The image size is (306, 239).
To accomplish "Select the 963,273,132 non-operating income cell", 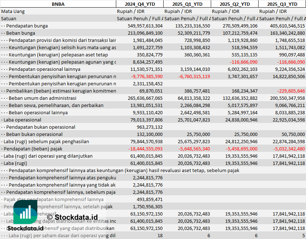I will (149, 127).
